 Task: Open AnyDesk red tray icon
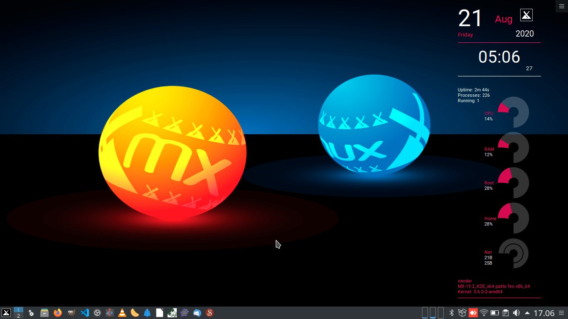click(473, 313)
